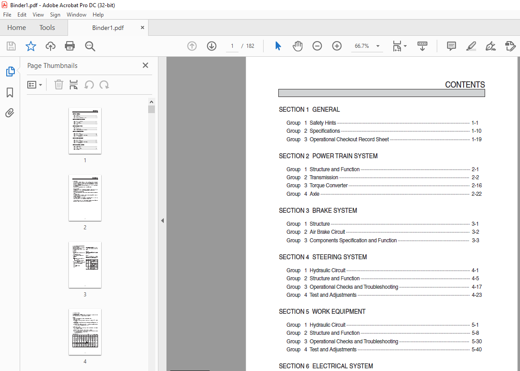Screen dimensions: 520x371
Task: Click the scrolling mode keyboard icon
Action: 422,46
